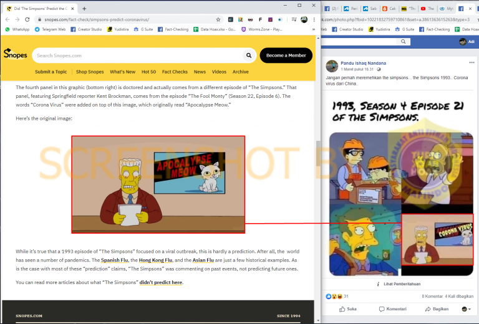Click the browser forward arrow
This screenshot has height=324, width=479.
[17, 19]
